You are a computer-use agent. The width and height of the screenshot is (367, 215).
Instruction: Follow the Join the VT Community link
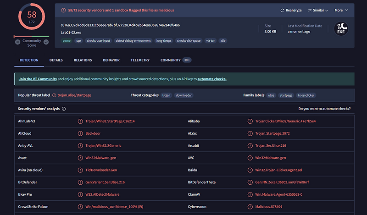(38, 79)
